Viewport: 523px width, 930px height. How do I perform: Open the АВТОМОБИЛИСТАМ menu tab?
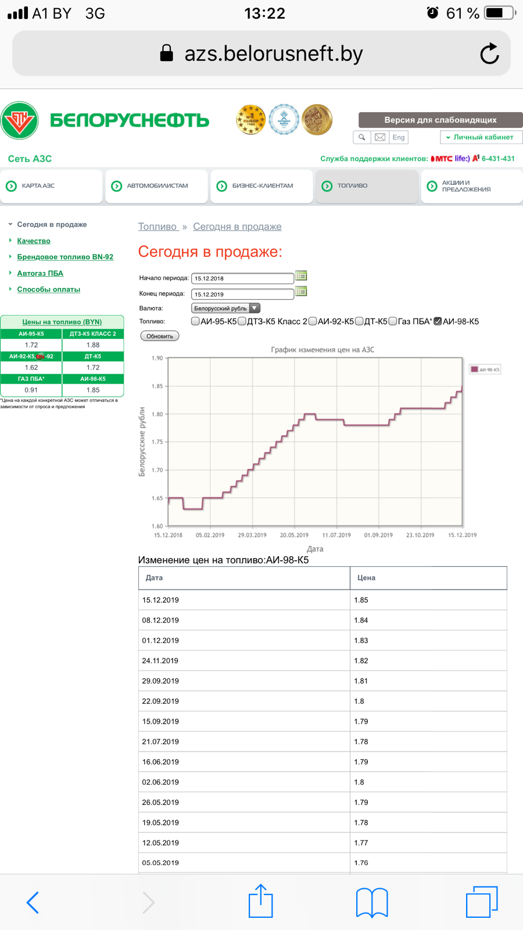click(x=156, y=186)
